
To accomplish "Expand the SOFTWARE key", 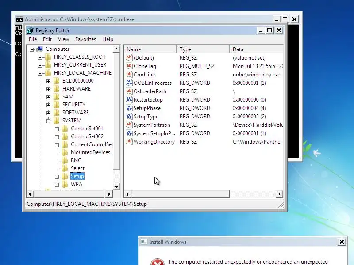I will click(x=48, y=113).
